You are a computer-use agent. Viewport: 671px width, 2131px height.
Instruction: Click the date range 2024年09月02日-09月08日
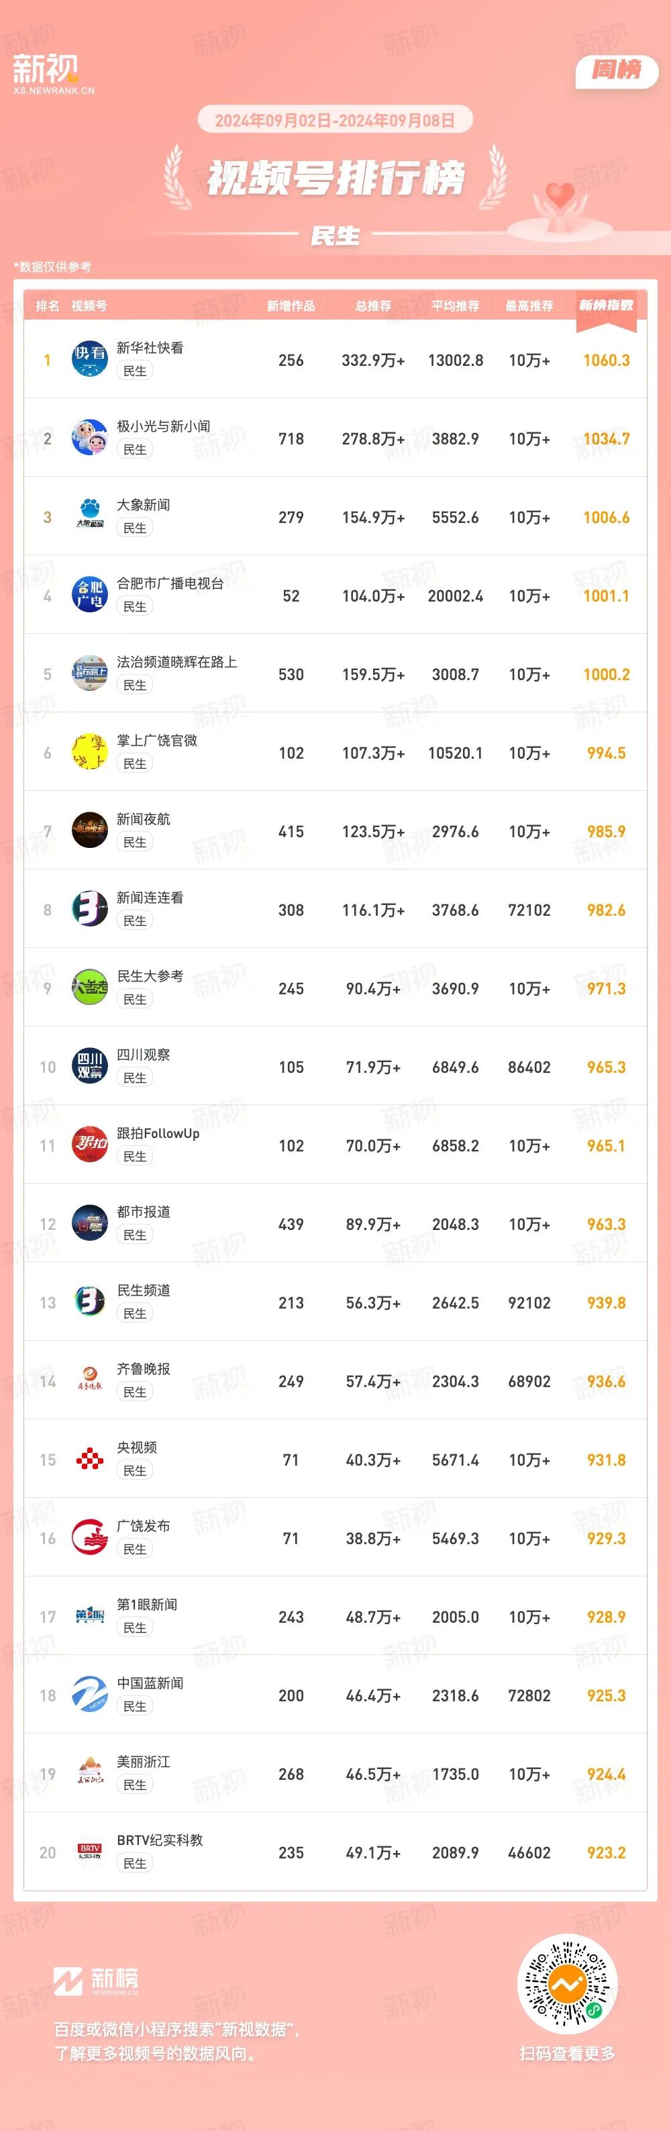pyautogui.click(x=335, y=121)
